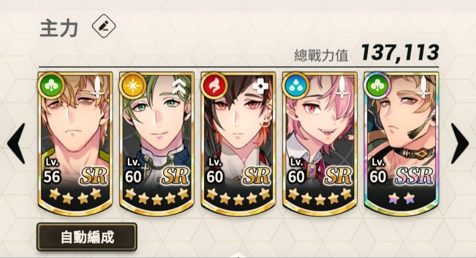Tap the double chevron support role icon
The width and height of the screenshot is (476, 258).
[179, 86]
